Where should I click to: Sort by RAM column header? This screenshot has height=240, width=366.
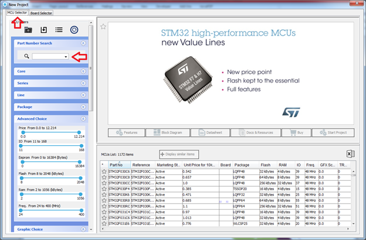[286, 164]
